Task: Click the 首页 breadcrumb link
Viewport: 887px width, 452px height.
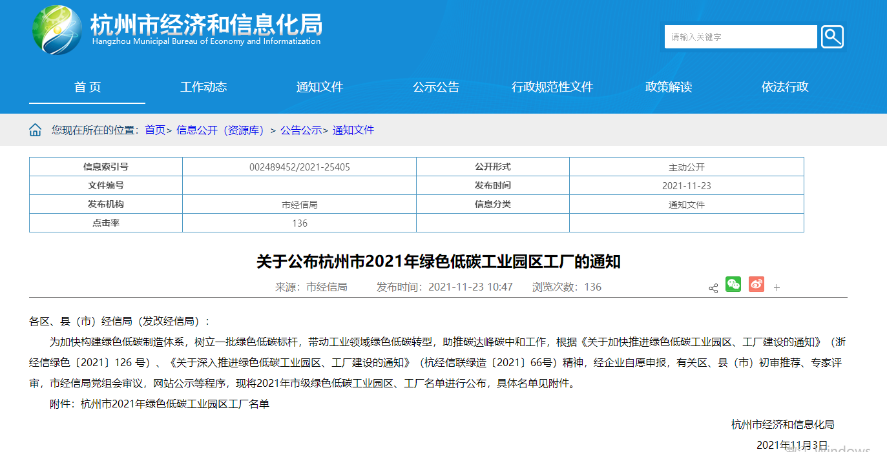Action: pos(155,130)
